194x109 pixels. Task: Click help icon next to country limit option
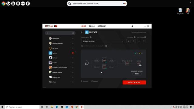[x=106, y=46]
